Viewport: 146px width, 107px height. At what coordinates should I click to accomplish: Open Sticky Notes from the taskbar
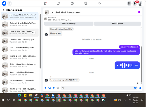tap(25, 95)
